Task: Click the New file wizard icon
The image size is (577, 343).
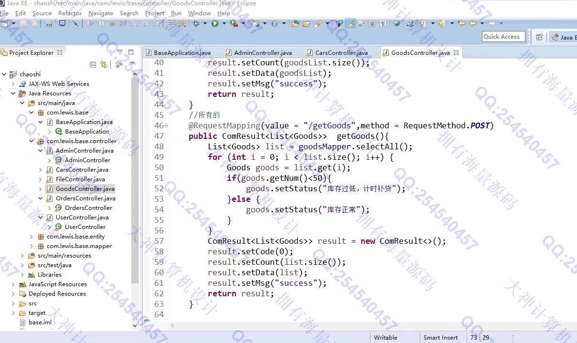Action: (5, 23)
